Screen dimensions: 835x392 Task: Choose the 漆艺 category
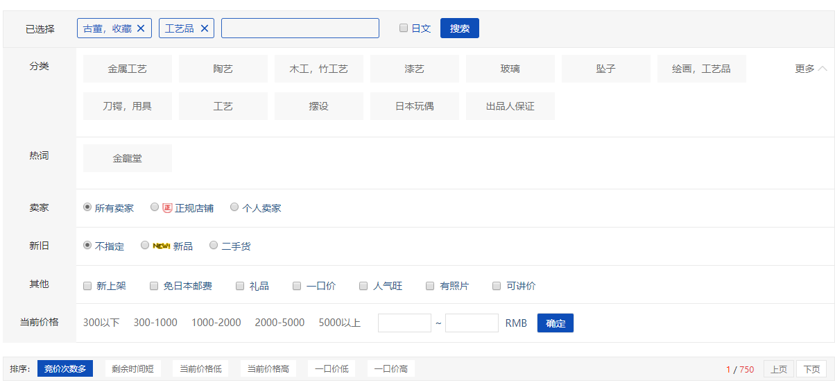(x=415, y=69)
